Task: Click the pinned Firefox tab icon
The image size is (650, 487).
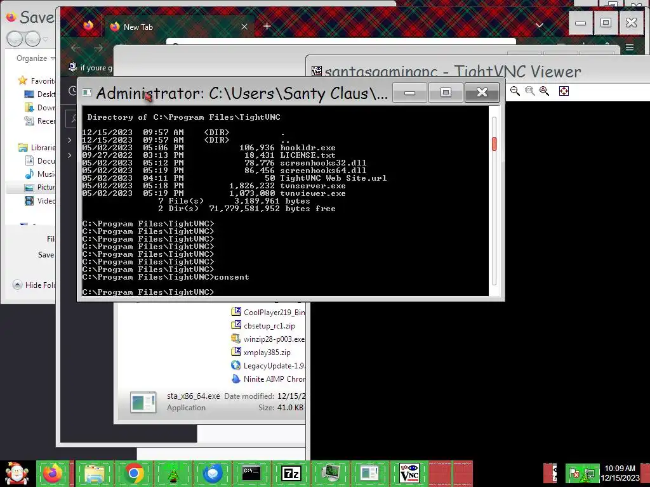Action: click(x=88, y=25)
